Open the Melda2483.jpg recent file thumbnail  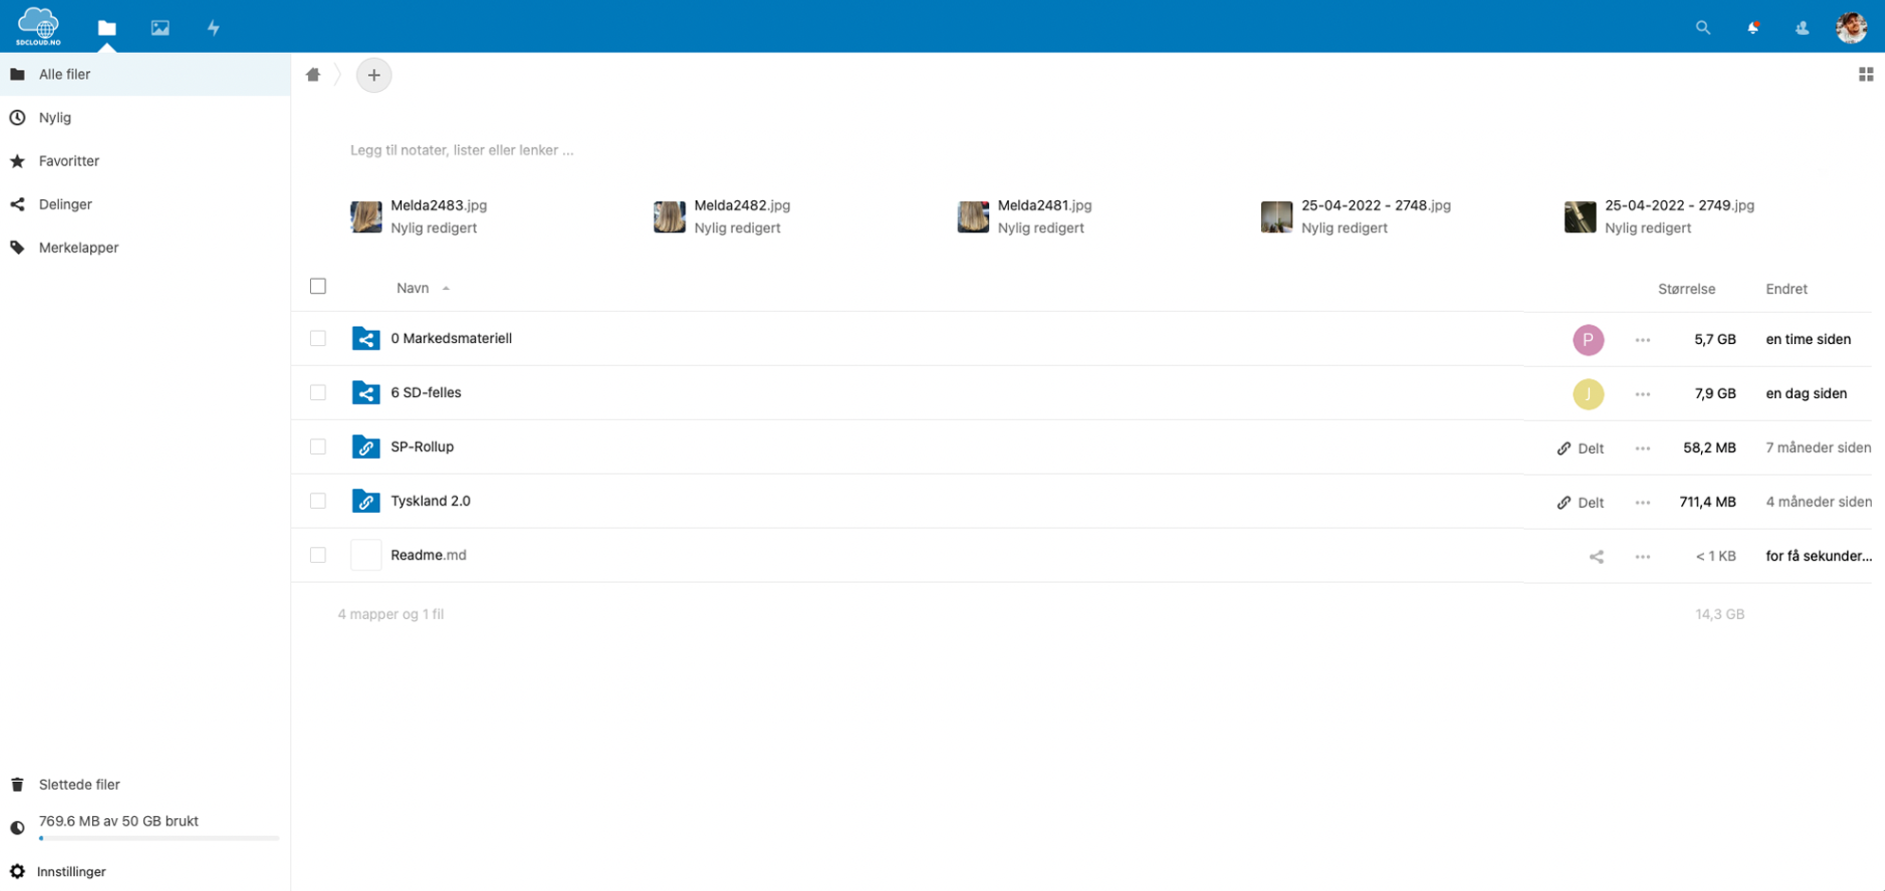pos(366,216)
